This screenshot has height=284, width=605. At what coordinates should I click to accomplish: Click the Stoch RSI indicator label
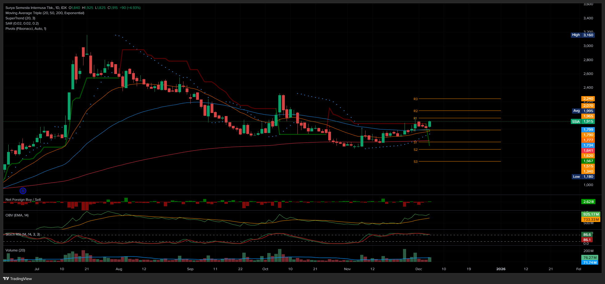pyautogui.click(x=23, y=234)
